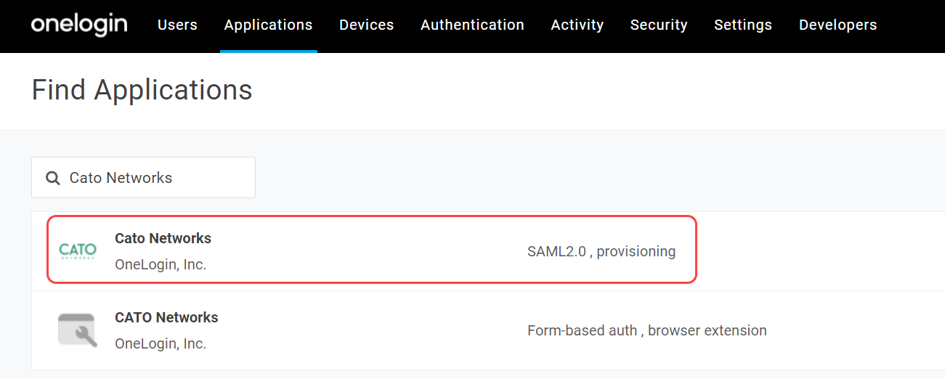Image resolution: width=945 pixels, height=379 pixels.
Task: Go to the Authentication menu
Action: (472, 25)
